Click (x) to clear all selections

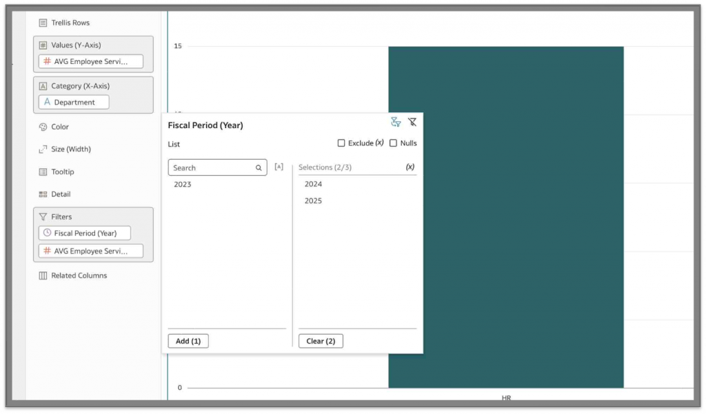pos(410,167)
